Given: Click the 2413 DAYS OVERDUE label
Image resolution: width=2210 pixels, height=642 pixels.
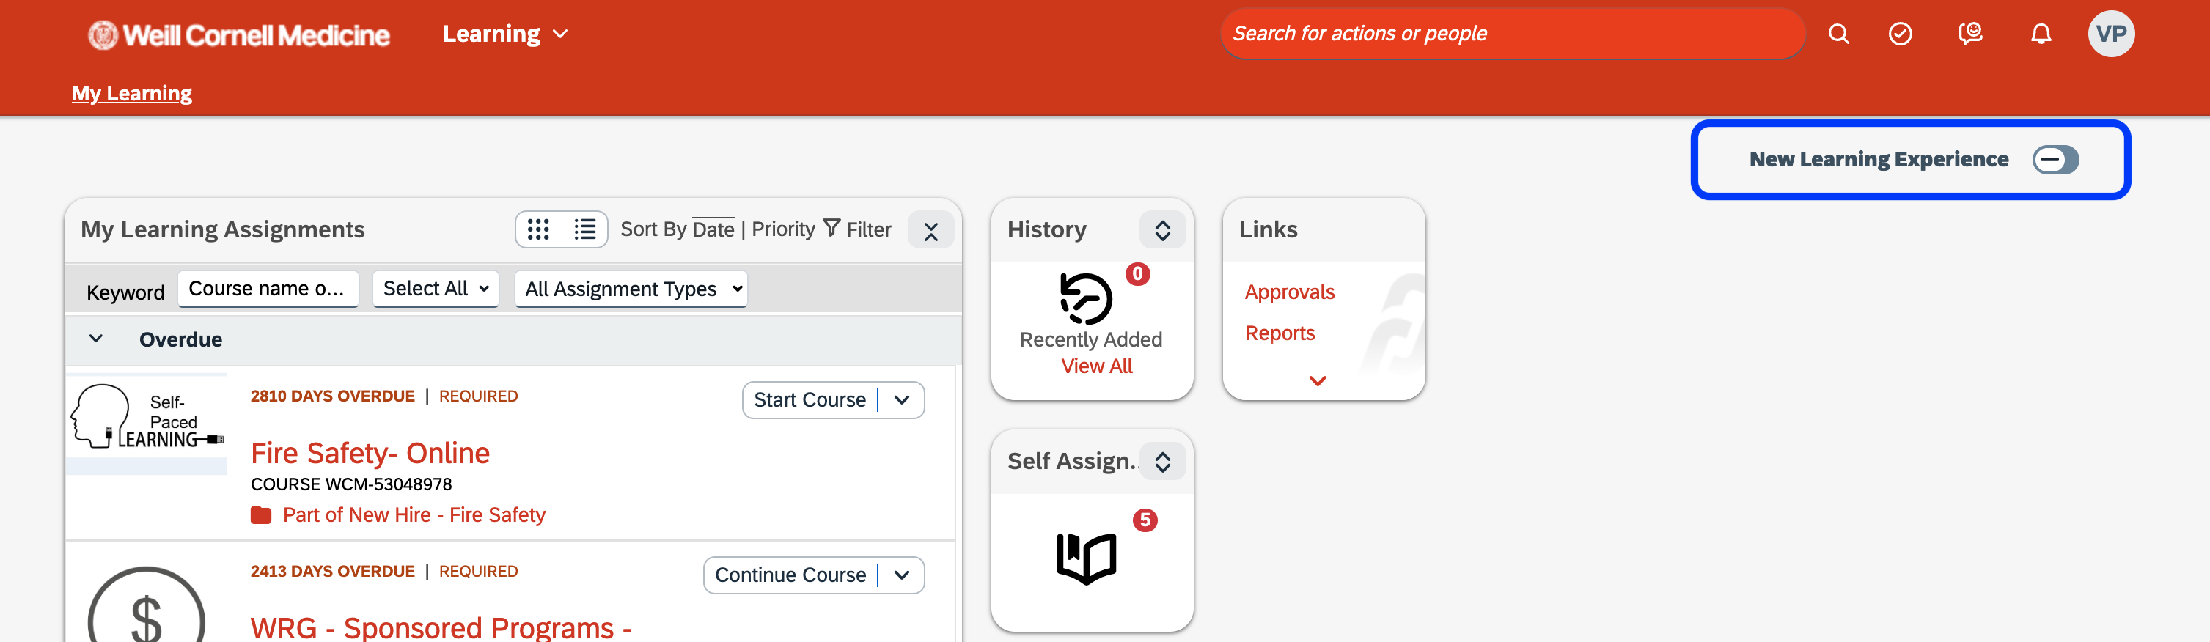Looking at the screenshot, I should pos(332,571).
